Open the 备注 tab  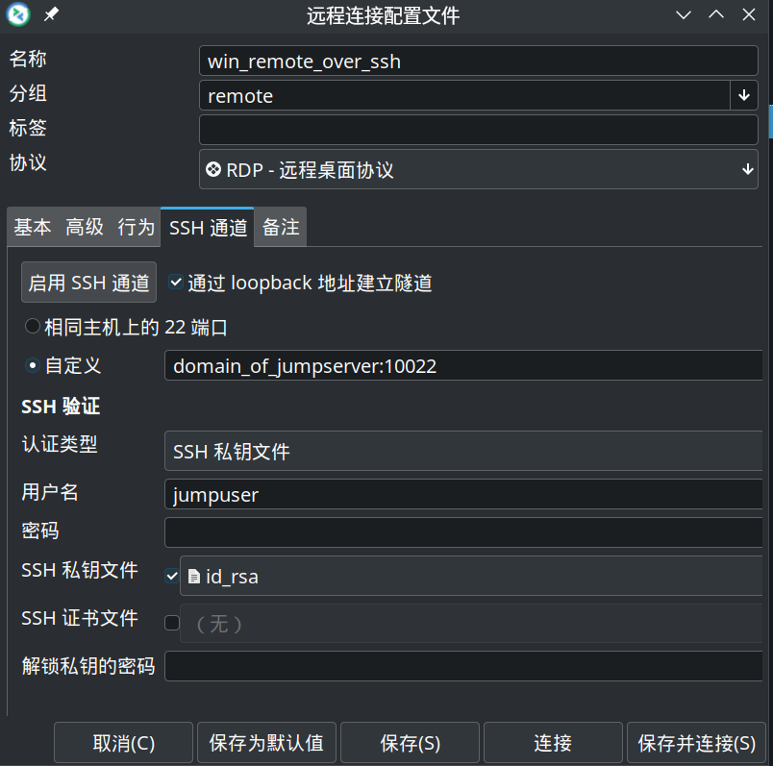point(281,228)
